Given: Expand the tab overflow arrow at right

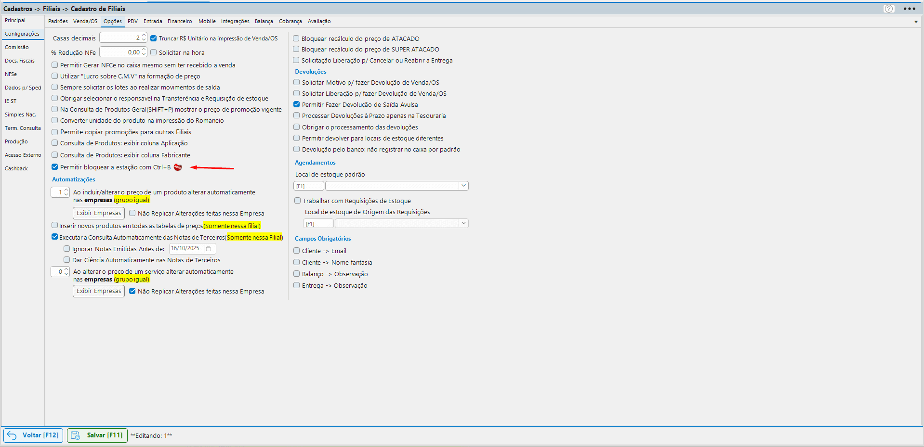Looking at the screenshot, I should pyautogui.click(x=916, y=22).
